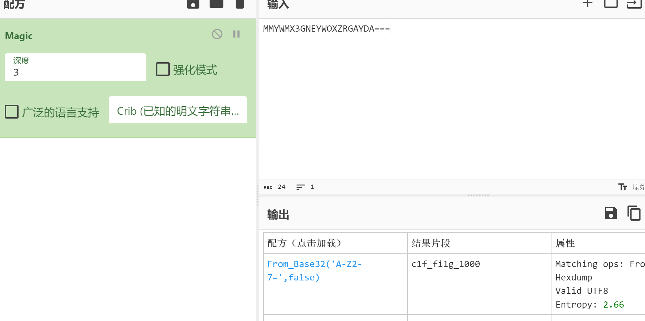The height and width of the screenshot is (321, 645).
Task: Enable 广泛的语言支持 checkbox
Action: pos(12,112)
